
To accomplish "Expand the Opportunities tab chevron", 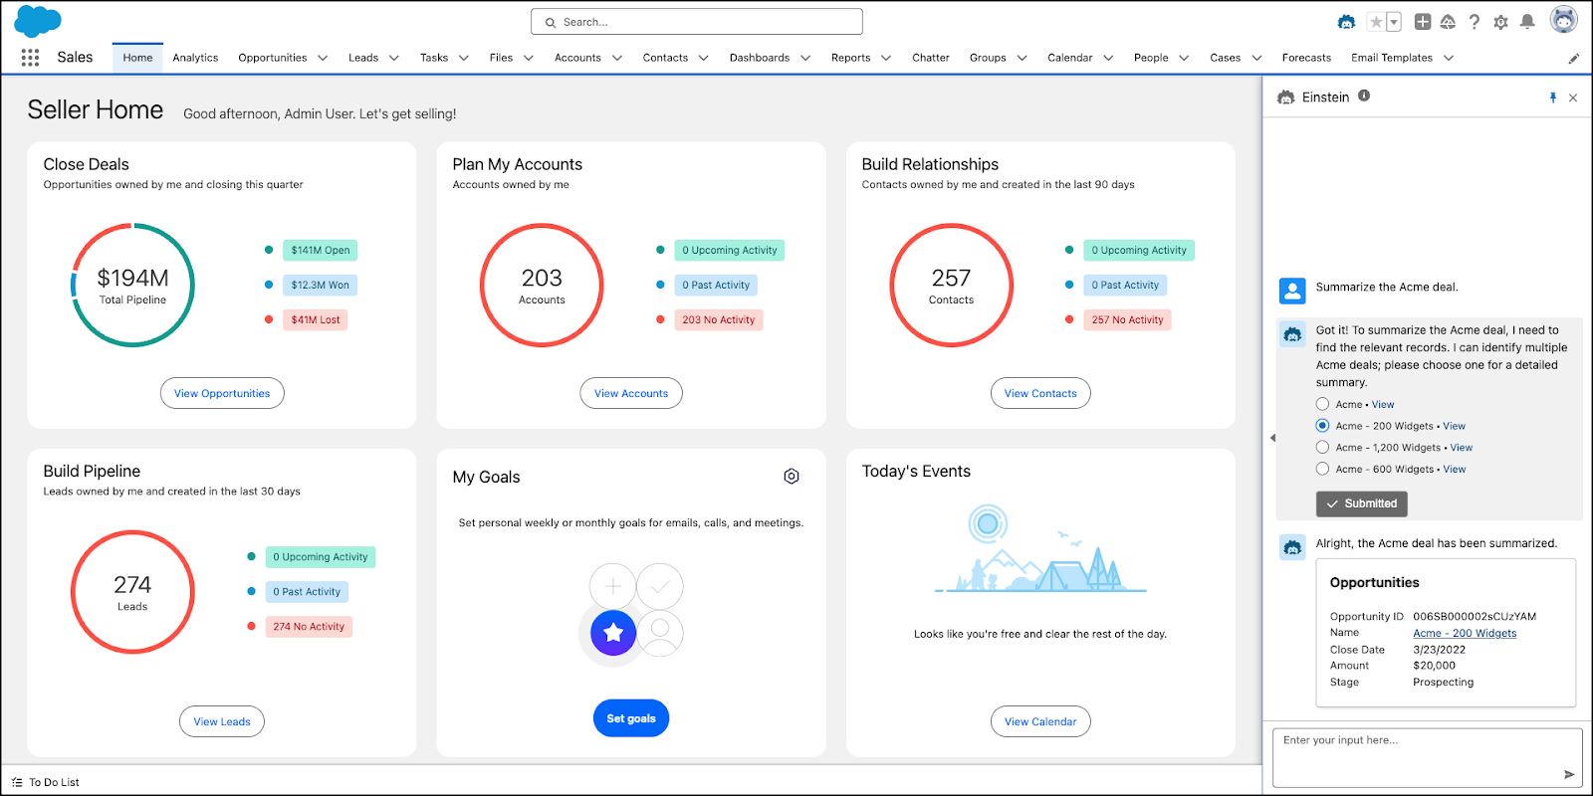I will pyautogui.click(x=323, y=58).
